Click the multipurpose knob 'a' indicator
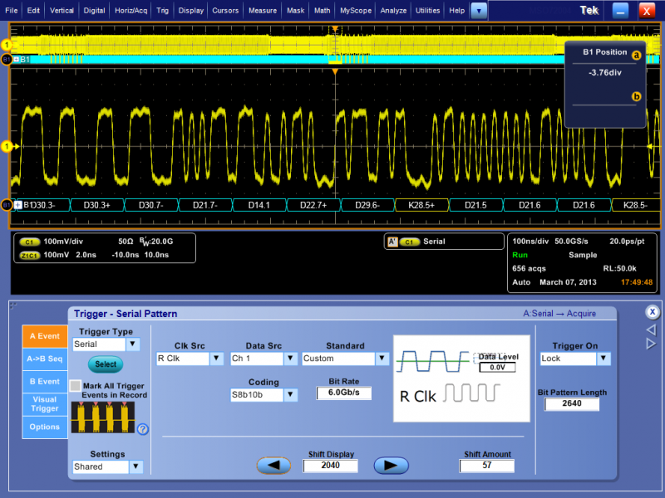Image resolution: width=665 pixels, height=498 pixels. (637, 55)
